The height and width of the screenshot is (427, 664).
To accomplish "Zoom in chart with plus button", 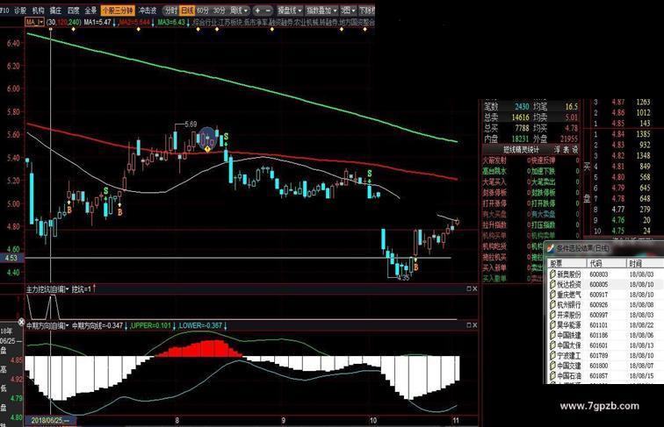I will coord(257,11).
